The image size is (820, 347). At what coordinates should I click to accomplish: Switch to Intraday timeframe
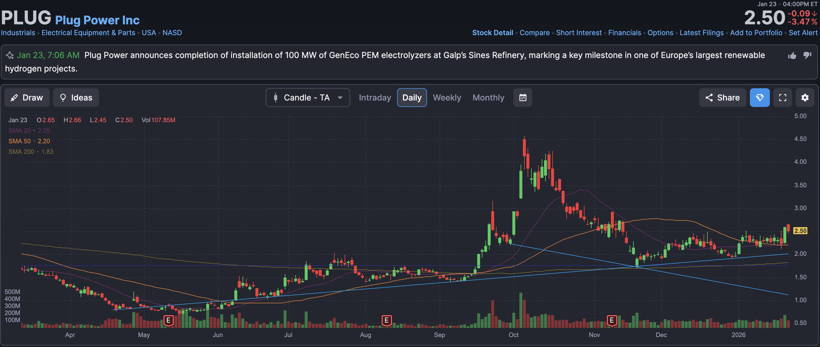coord(375,98)
